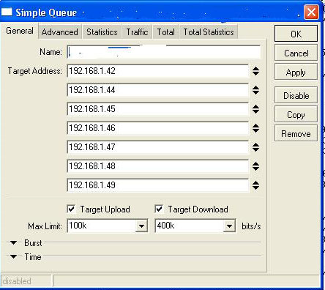The image size is (325, 290).
Task: Click the up/down arrows beside 192.168.1.49
Action: click(x=255, y=185)
